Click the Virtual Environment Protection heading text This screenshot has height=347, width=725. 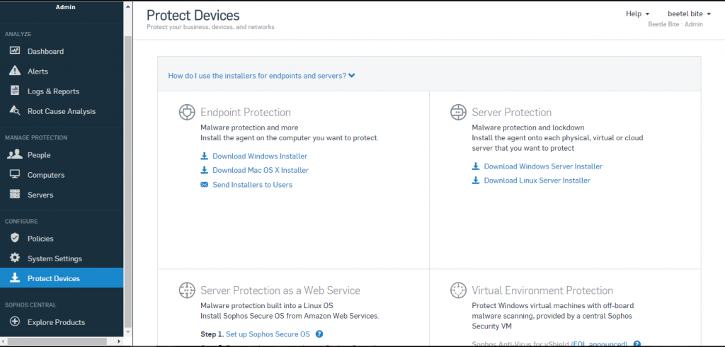click(542, 290)
